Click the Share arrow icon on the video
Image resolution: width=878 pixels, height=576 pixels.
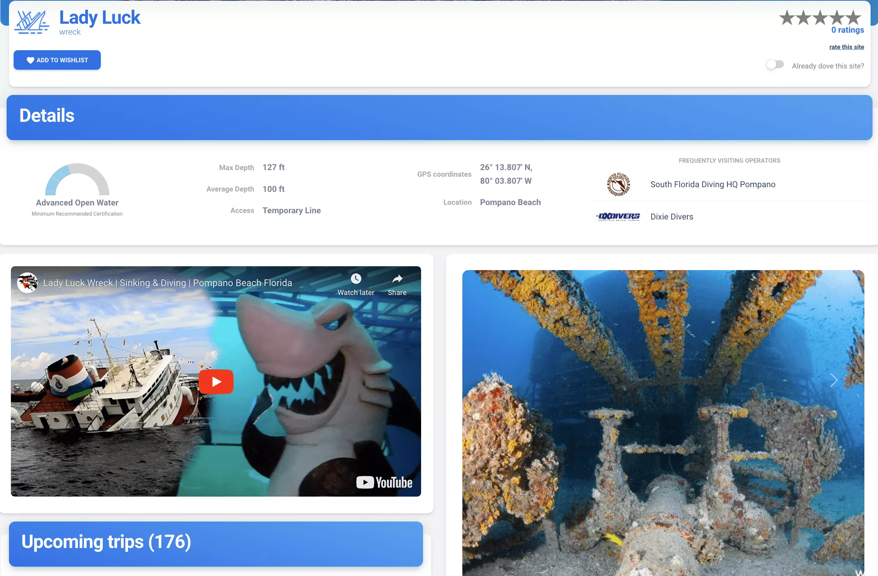point(397,279)
